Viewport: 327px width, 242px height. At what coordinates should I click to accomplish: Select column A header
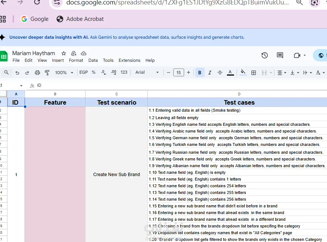tap(16, 94)
